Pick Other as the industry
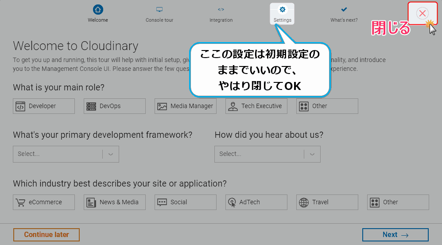 pos(398,202)
